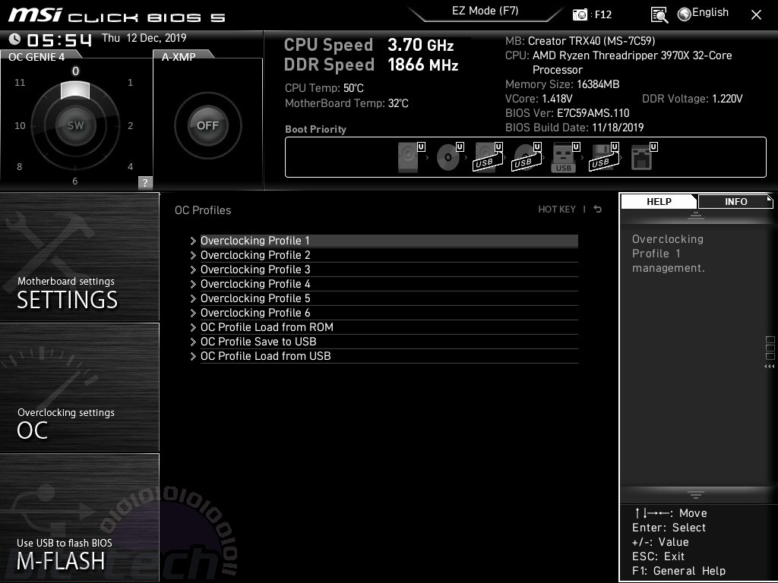Click the date Thu 12 Dec, 2019
The width and height of the screenshot is (778, 583).
tap(144, 38)
